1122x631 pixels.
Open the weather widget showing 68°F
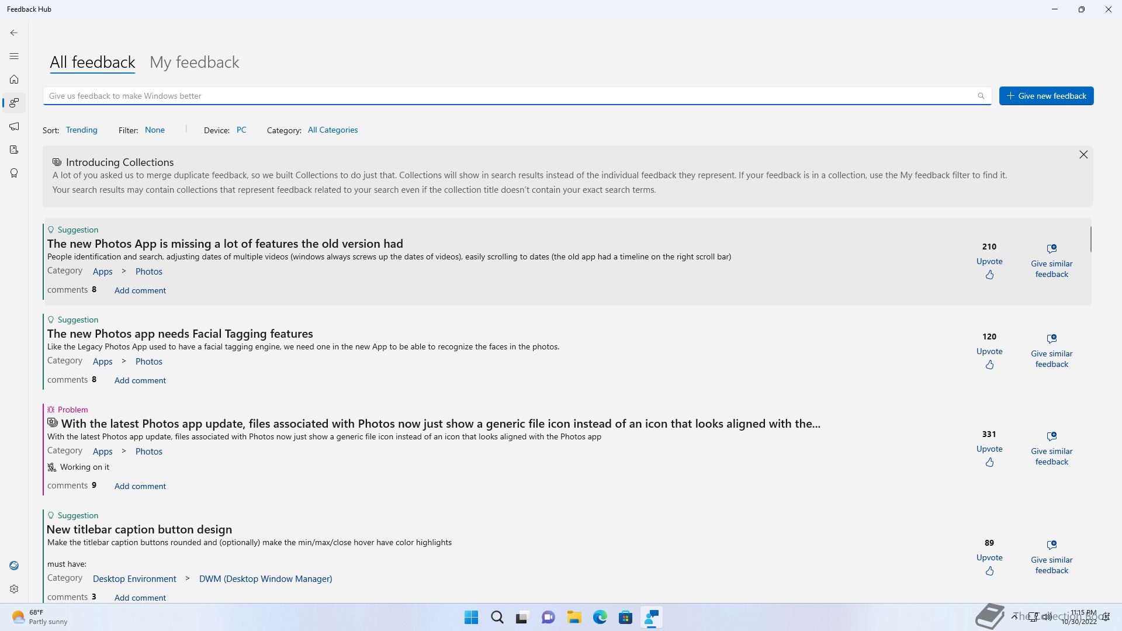tap(40, 618)
